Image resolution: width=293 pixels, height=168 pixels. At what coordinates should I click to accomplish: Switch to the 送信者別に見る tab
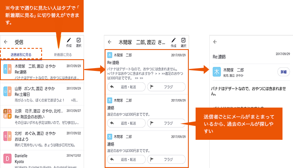[21, 54]
